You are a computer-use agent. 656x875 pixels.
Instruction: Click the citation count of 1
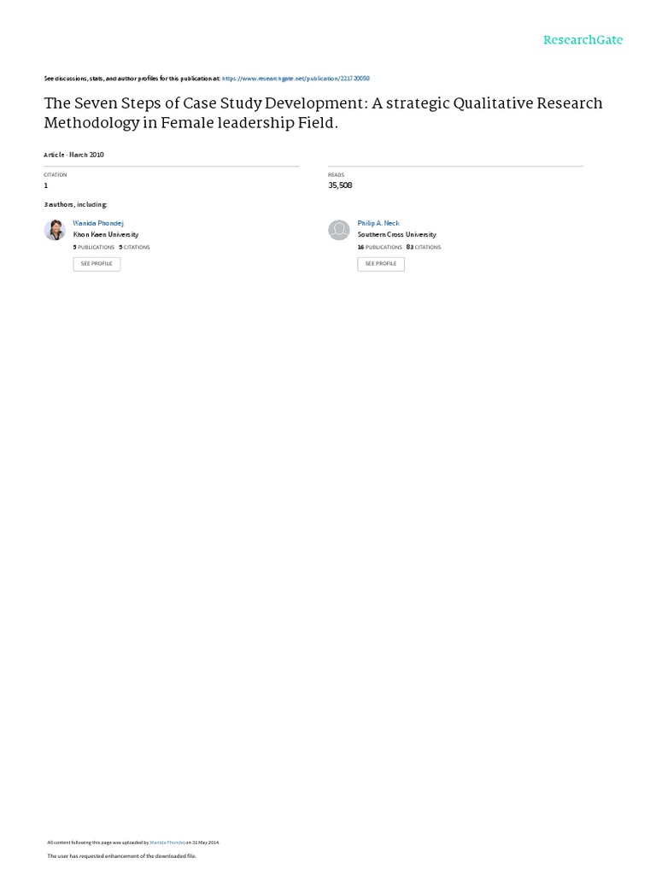pos(46,185)
